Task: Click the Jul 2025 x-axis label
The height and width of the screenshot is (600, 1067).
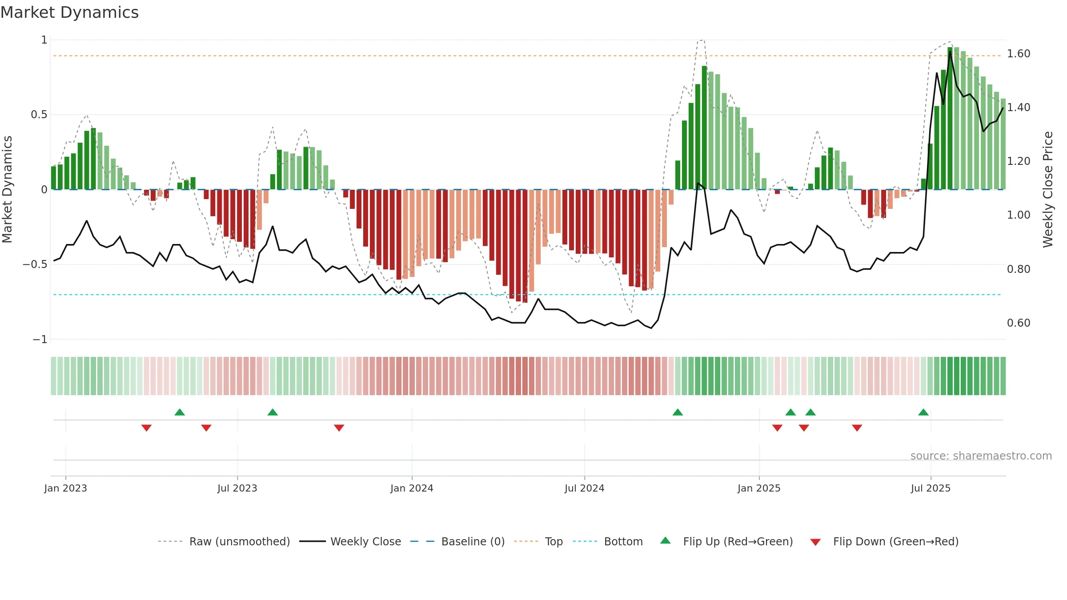Action: [931, 488]
